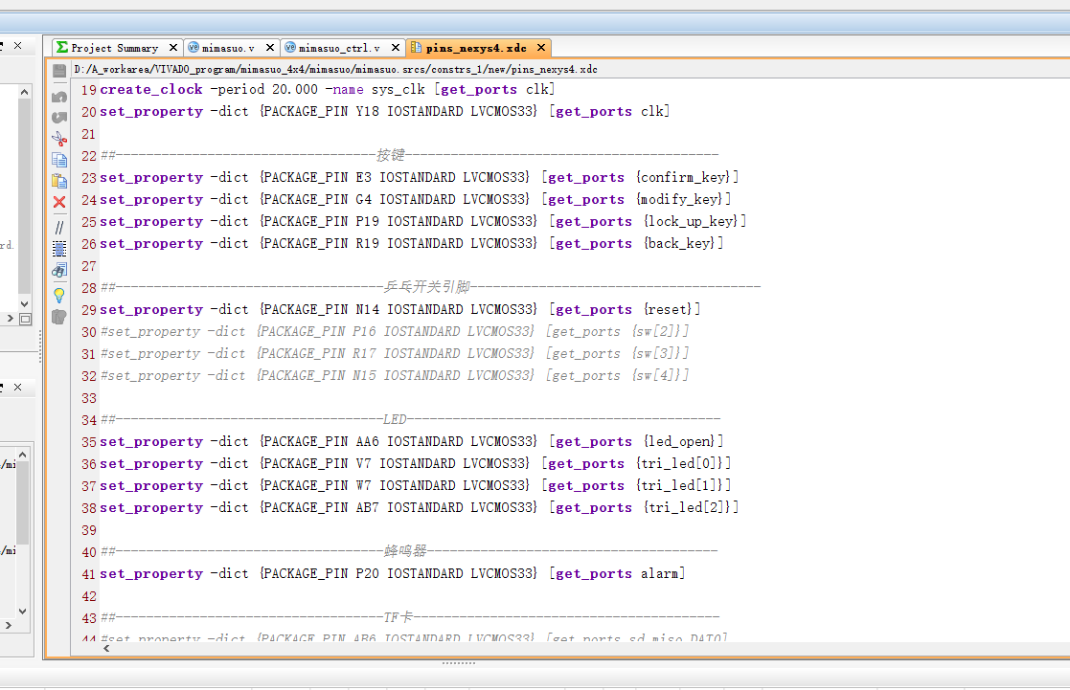Viewport: 1070px width, 690px height.
Task: Click the back_key port on line 26
Action: point(681,243)
